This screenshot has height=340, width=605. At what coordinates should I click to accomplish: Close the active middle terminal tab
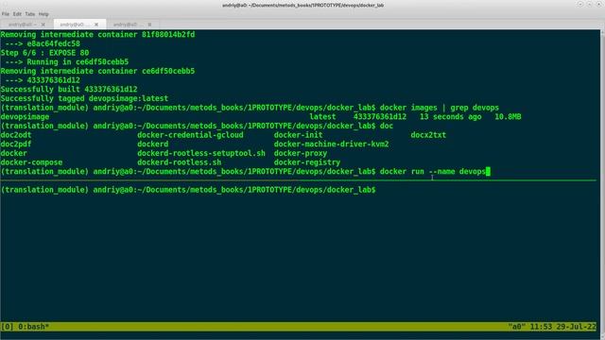point(96,25)
